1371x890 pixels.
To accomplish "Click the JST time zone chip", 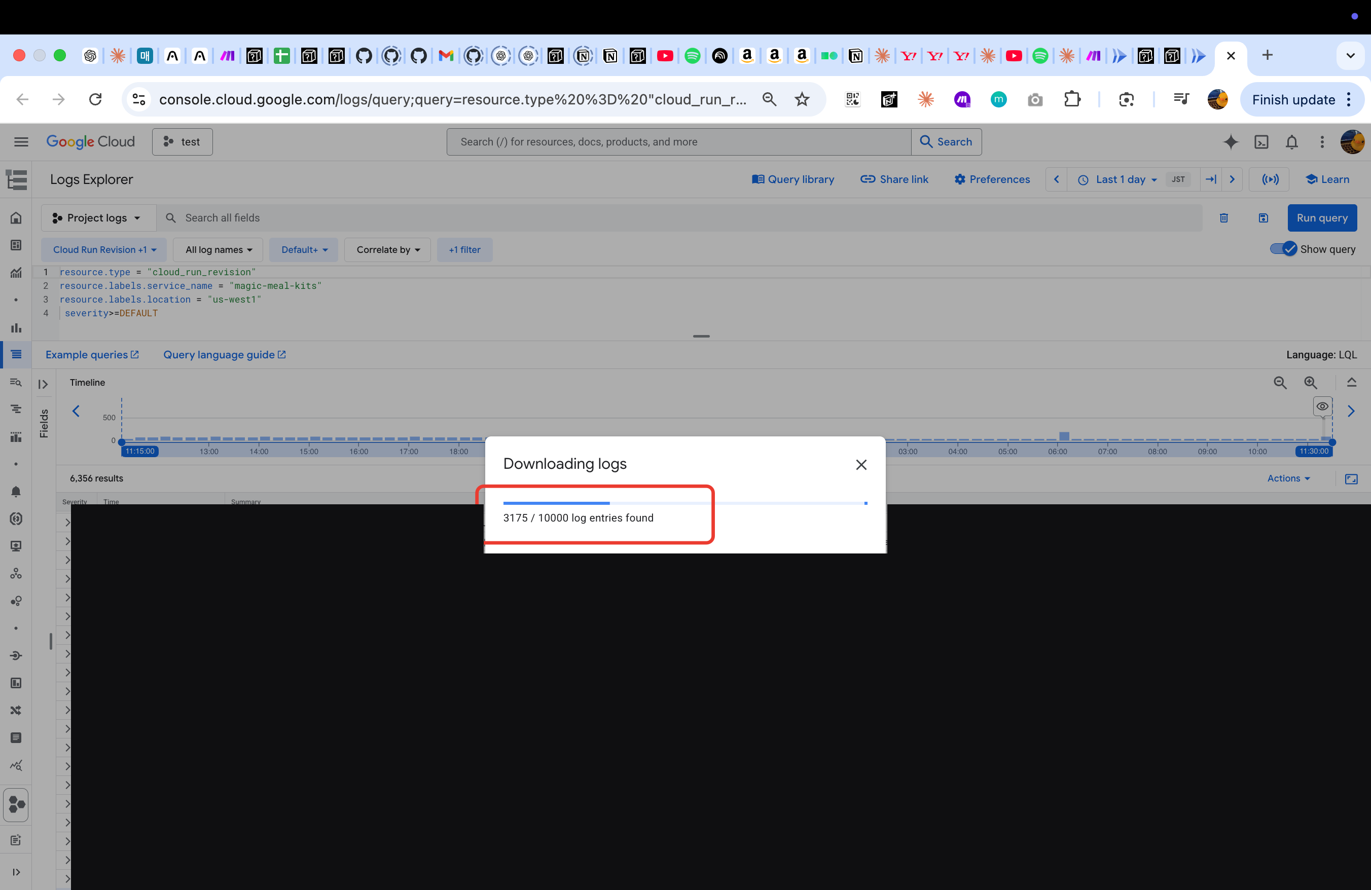I will point(1177,179).
